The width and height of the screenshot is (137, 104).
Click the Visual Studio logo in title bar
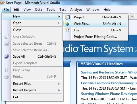coord(2,3)
